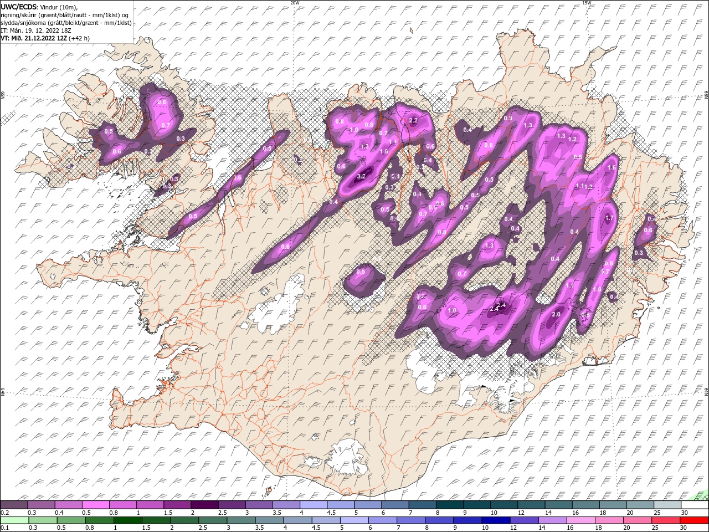Click the white 30 mm snow legend swatch
Image resolution: width=709 pixels, height=532 pixels.
point(695,505)
